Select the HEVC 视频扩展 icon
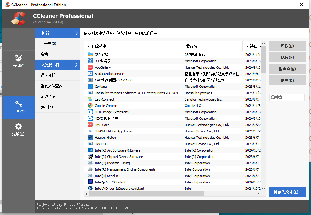The height and width of the screenshot is (215, 311). 90,118
